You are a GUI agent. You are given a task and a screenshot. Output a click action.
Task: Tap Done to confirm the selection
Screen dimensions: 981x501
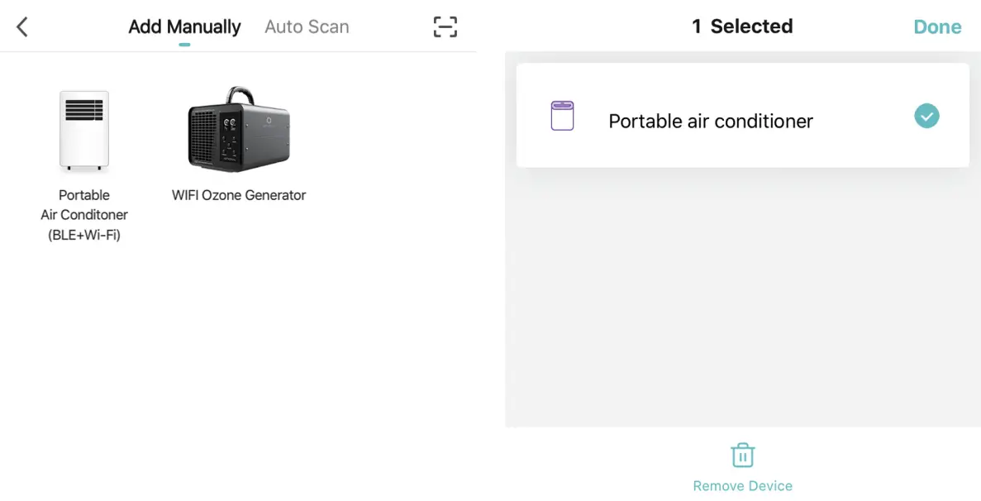(x=936, y=26)
